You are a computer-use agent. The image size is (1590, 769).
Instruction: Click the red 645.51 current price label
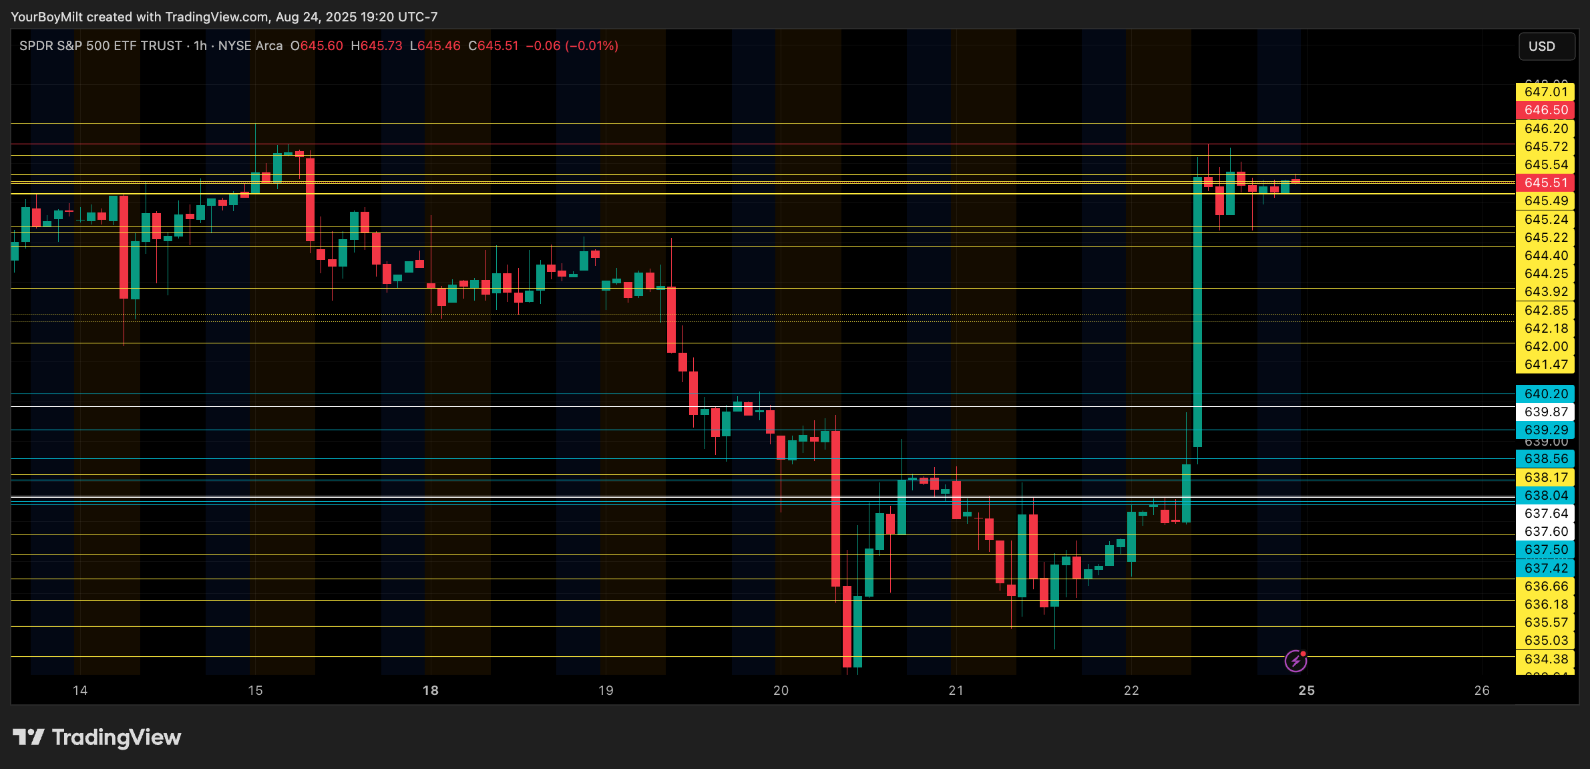[1545, 182]
